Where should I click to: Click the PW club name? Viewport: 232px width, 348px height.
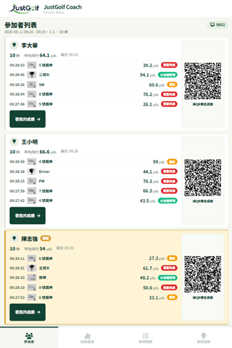42,181
